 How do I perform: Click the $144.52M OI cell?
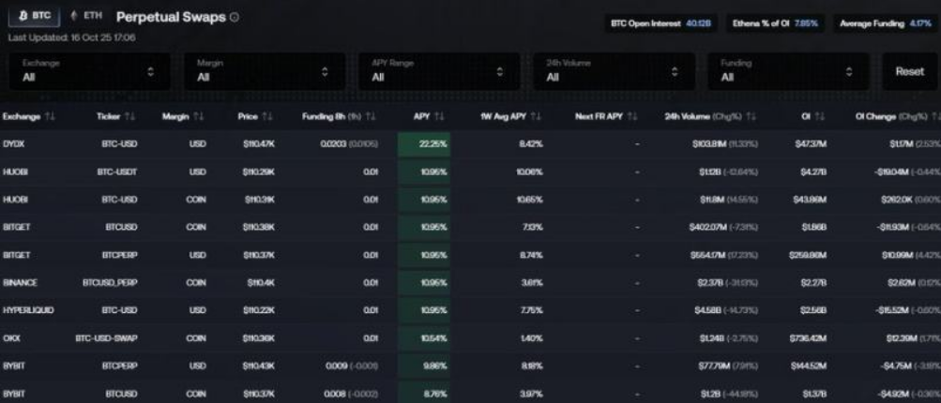pos(808,366)
